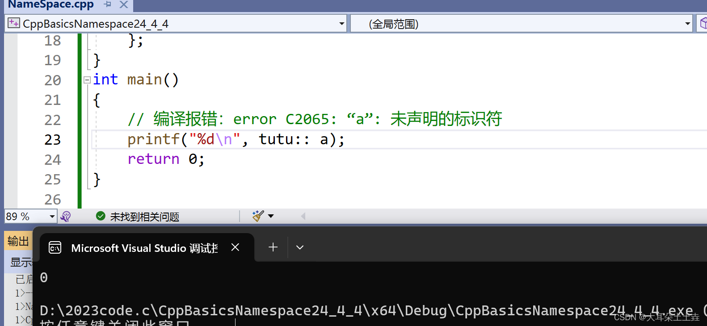Switch to the 输出 output tab
Screen dimensions: 707x326
coord(18,241)
